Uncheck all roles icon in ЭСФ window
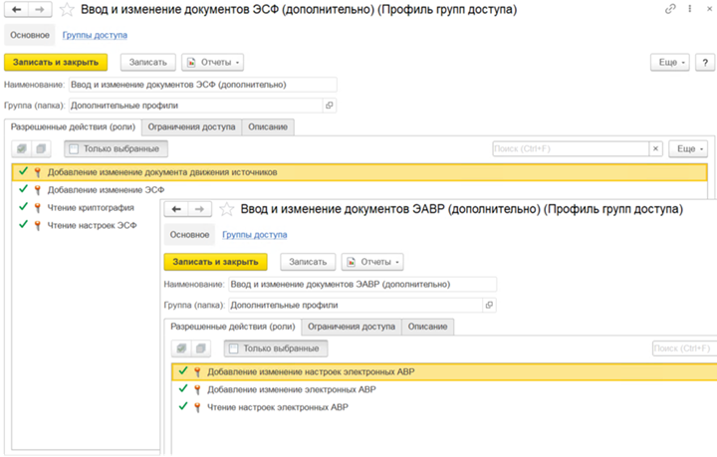The width and height of the screenshot is (717, 457). tap(41, 149)
